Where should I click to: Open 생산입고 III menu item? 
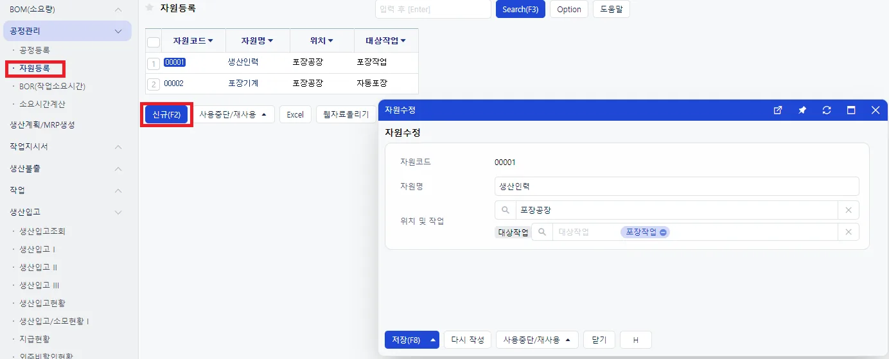(40, 285)
